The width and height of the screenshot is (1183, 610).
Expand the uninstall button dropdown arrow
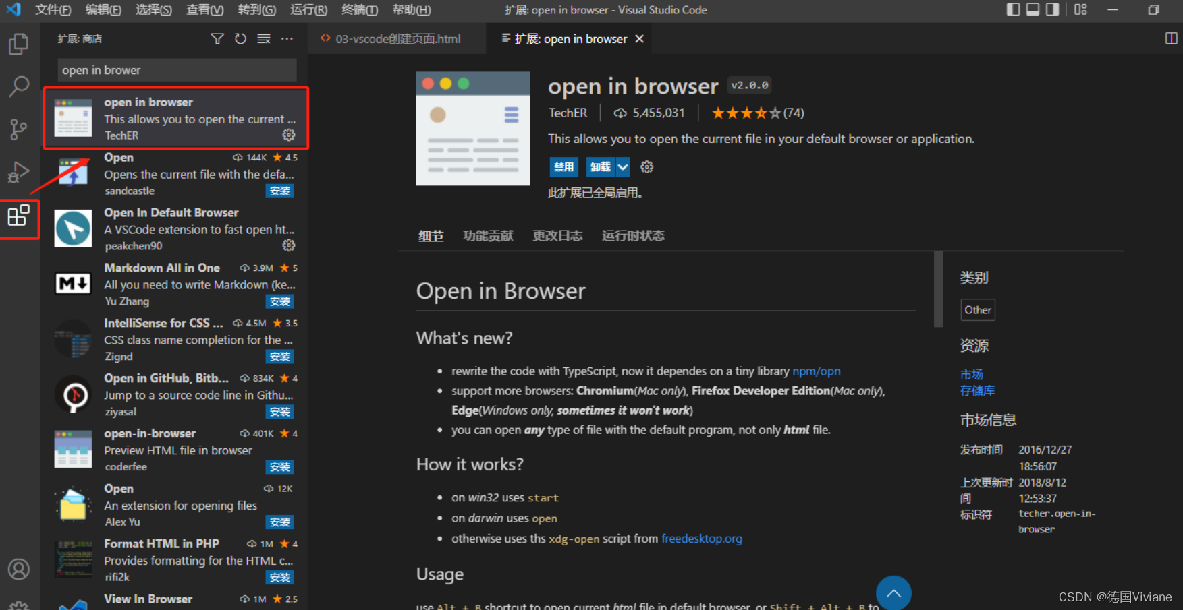tap(623, 166)
